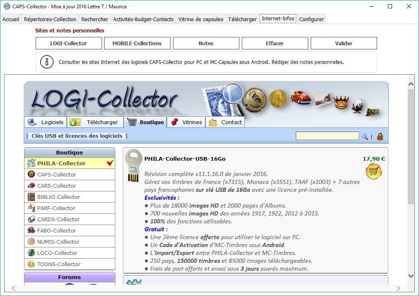Image resolution: width=419 pixels, height=296 pixels.
Task: Select the Télécharger tab in the top bar
Action: pos(242,19)
